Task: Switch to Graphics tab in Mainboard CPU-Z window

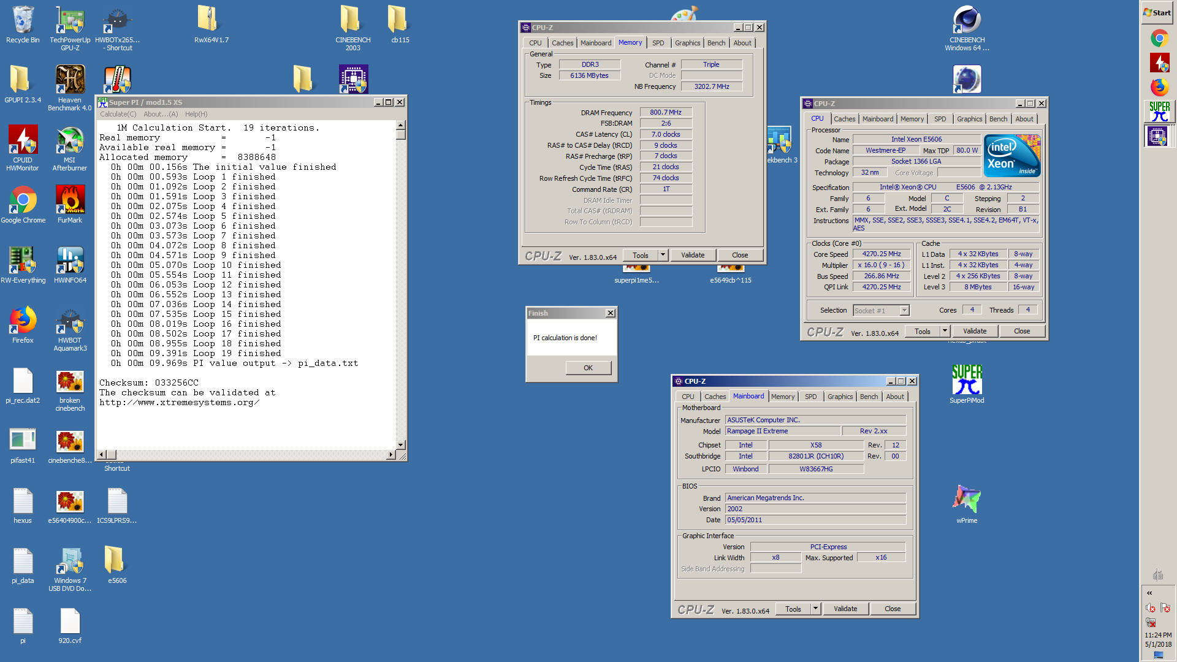Action: click(840, 397)
